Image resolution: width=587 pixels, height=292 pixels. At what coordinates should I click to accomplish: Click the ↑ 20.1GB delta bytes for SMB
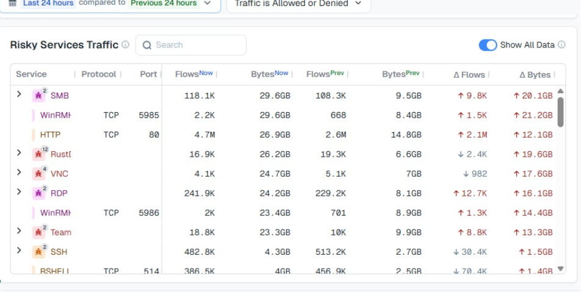point(533,96)
